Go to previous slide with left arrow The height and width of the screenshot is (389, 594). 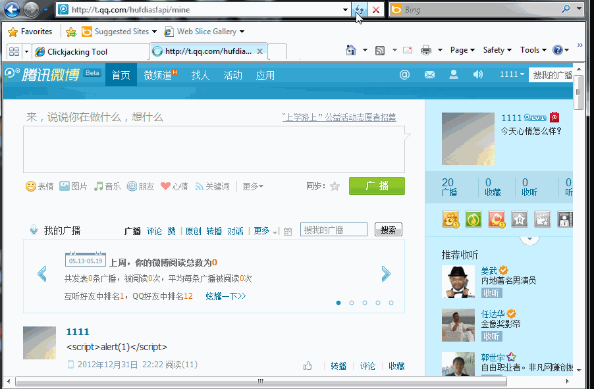(x=42, y=274)
